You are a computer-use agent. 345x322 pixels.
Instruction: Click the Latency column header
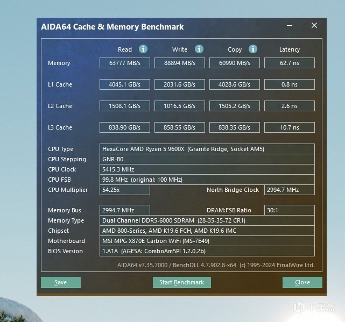pyautogui.click(x=290, y=49)
